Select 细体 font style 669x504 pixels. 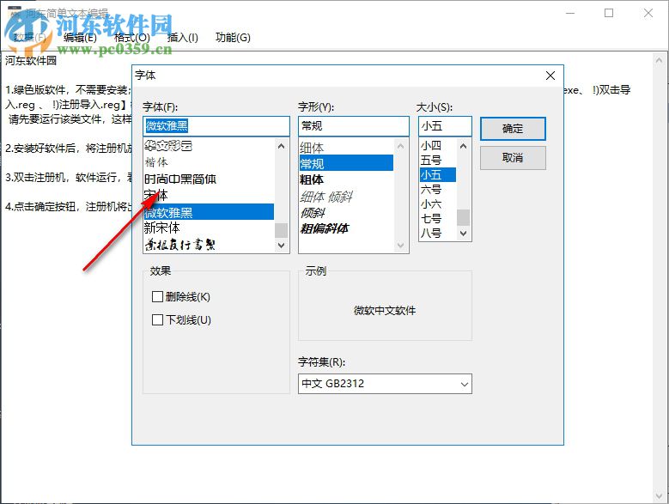(x=346, y=148)
